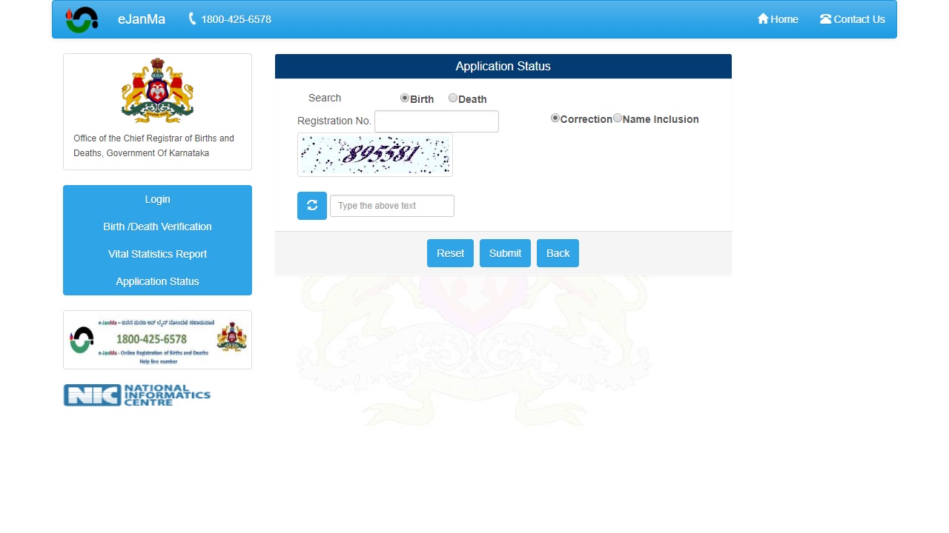Select the Birth search option
Screen dimensions: 949x533
tap(405, 98)
